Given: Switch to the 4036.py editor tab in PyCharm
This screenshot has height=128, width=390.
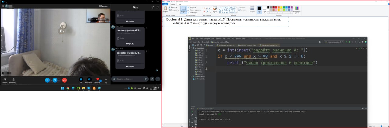Looking at the screenshot, I should (x=211, y=45).
